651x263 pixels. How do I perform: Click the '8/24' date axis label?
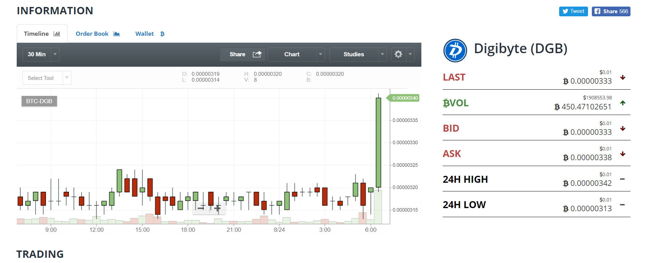(279, 230)
